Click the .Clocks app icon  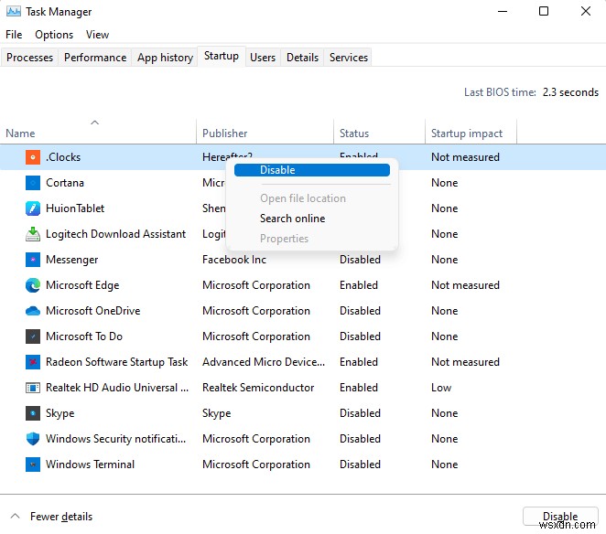pos(33,157)
